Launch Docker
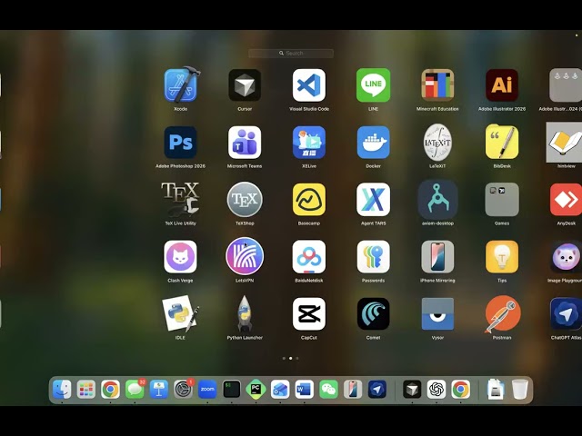The height and width of the screenshot is (436, 582). point(373,143)
